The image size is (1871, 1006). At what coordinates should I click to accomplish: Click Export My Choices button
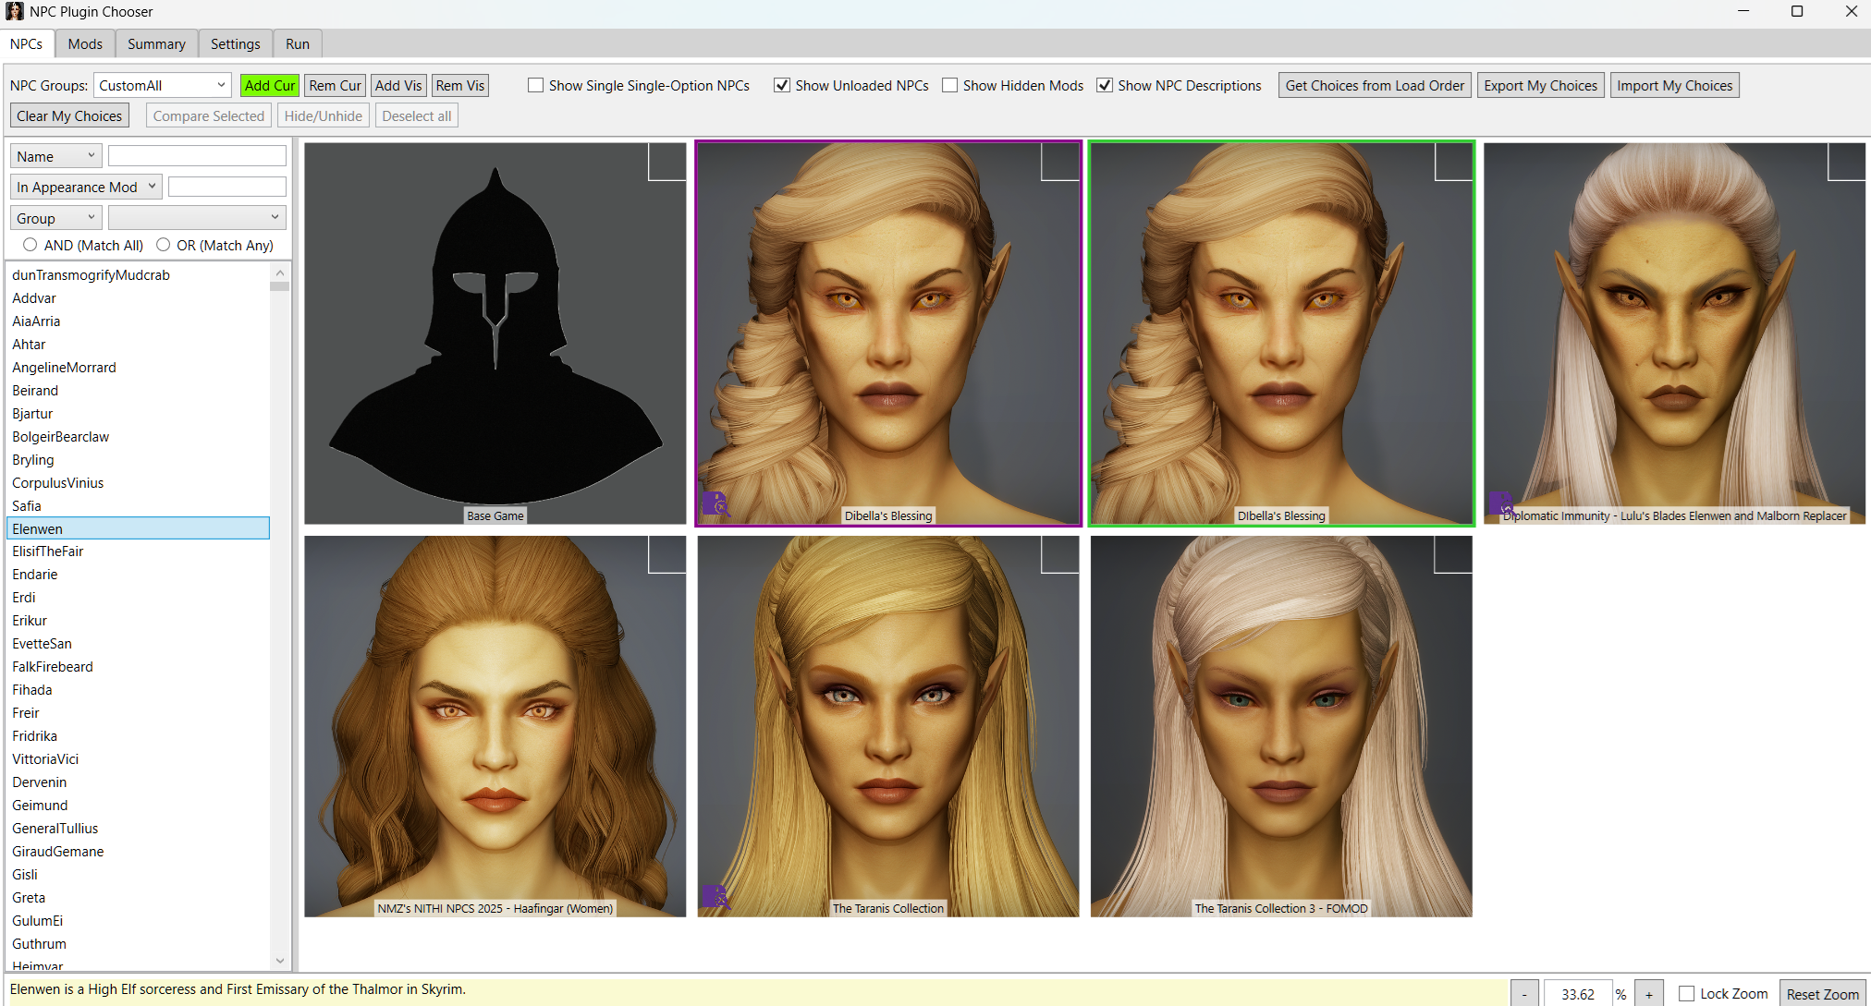[1540, 85]
